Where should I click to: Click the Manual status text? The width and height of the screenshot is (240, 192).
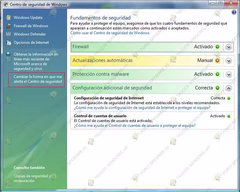tap(205, 60)
